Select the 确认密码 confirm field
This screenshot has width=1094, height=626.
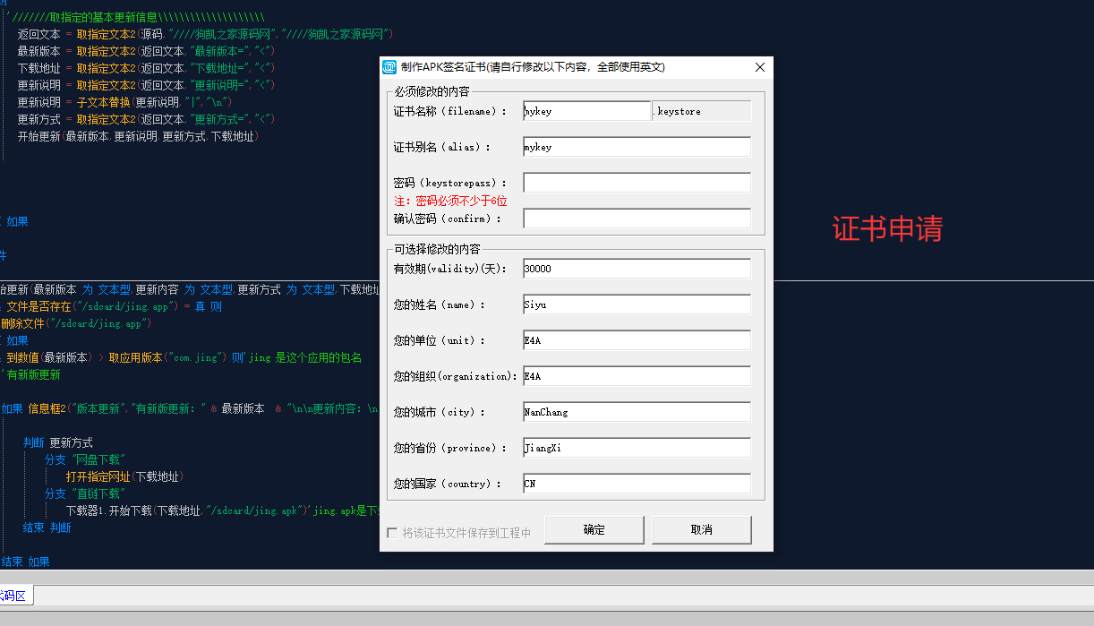637,219
